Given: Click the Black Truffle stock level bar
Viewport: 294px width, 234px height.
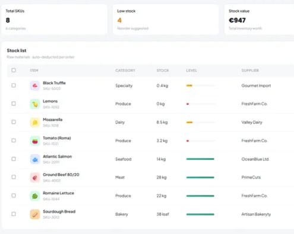Looking at the screenshot, I should pos(201,85).
